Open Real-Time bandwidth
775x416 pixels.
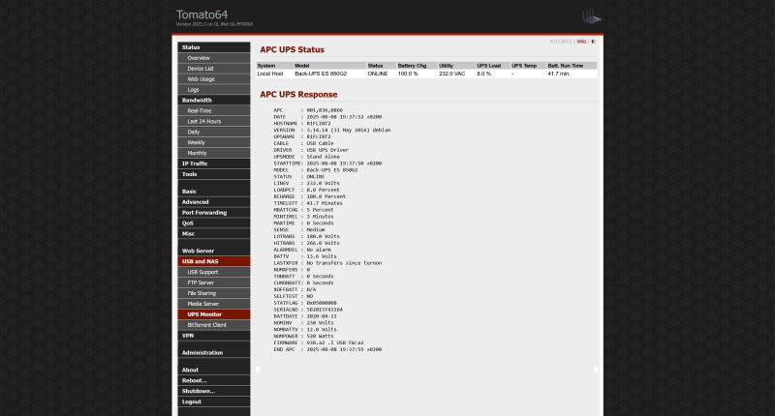click(213, 111)
